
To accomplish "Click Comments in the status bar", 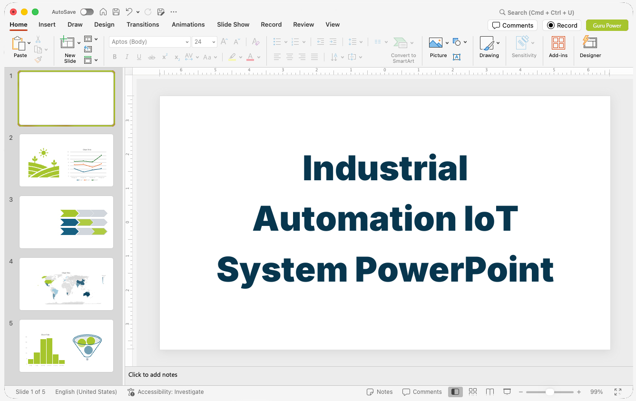I will (x=422, y=392).
